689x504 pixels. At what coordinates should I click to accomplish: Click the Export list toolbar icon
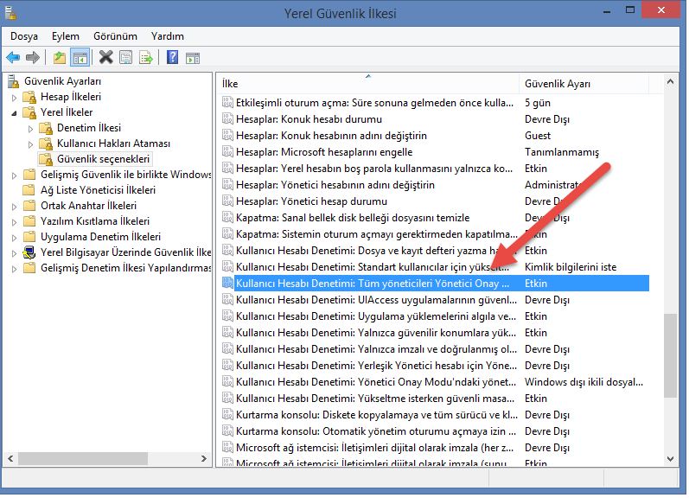(x=146, y=58)
